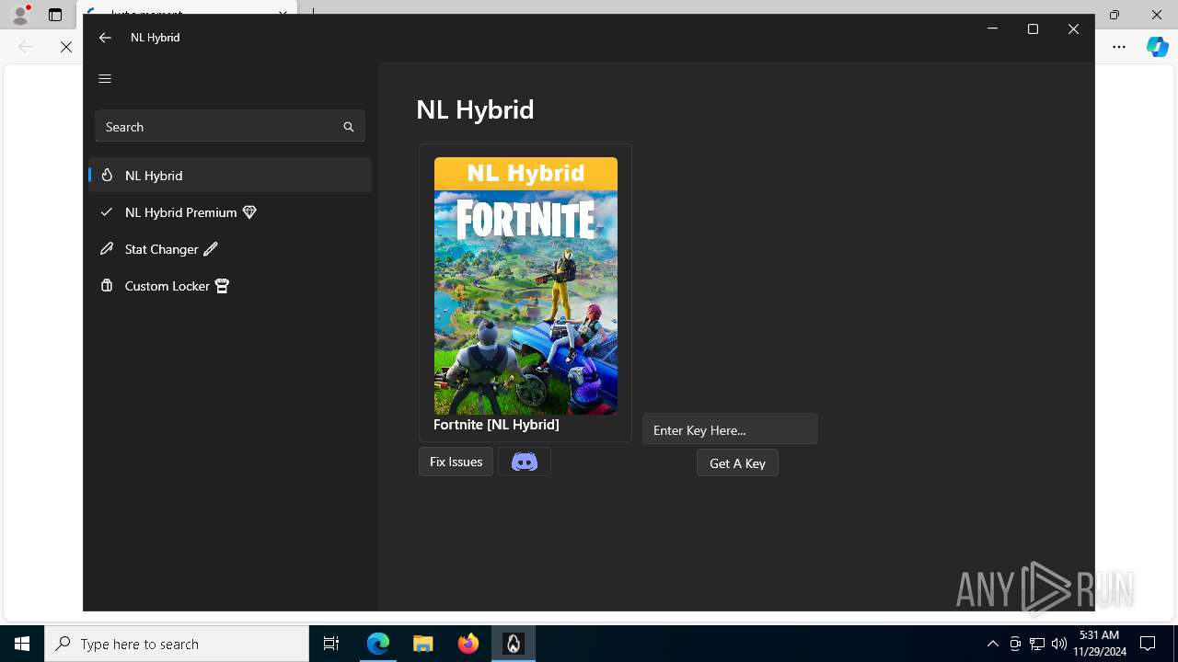The width and height of the screenshot is (1178, 662).
Task: Launch Firefox from the taskbar
Action: [x=468, y=644]
